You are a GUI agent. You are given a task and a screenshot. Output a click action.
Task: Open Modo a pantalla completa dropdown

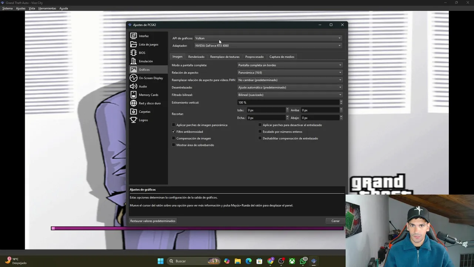click(290, 65)
